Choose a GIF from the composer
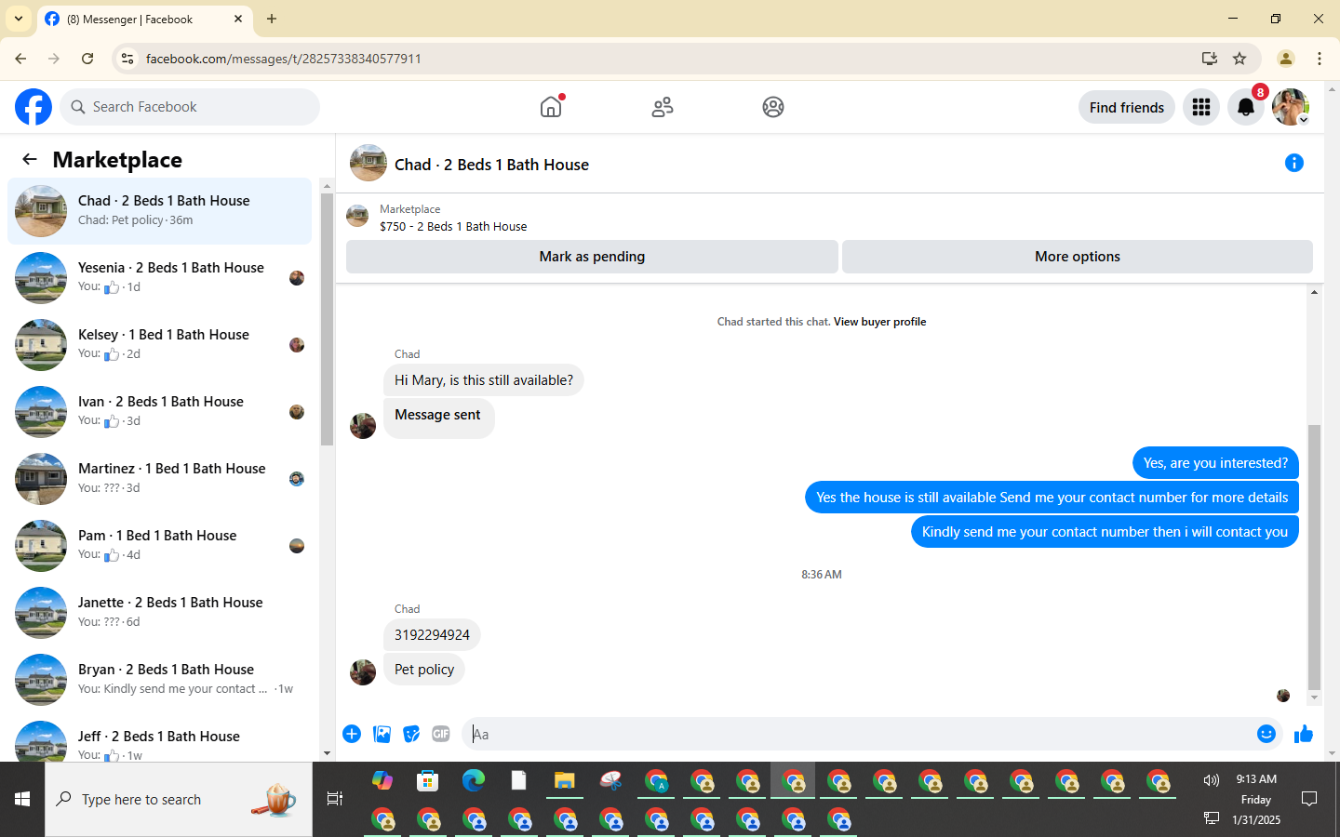Image resolution: width=1340 pixels, height=837 pixels. pyautogui.click(x=441, y=734)
